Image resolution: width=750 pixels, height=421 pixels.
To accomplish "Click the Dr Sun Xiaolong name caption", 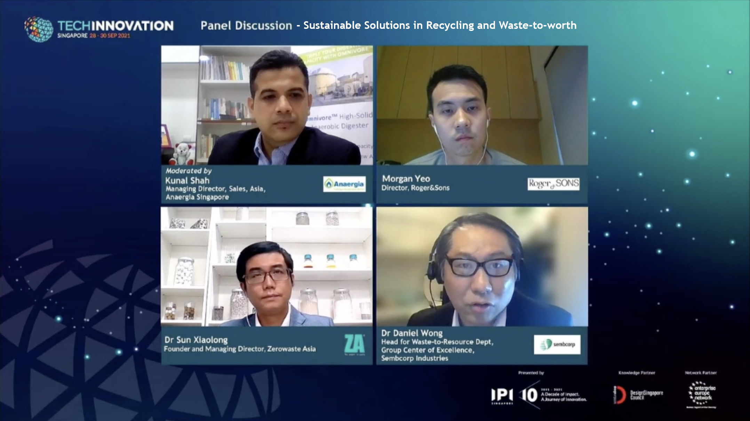I will 196,340.
